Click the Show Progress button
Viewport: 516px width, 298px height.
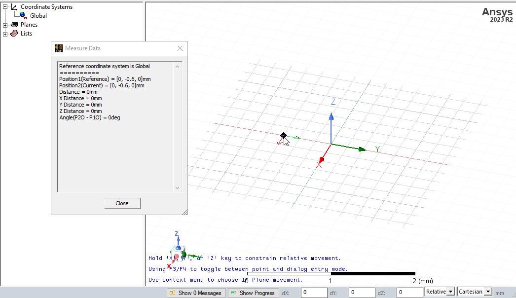coord(253,293)
